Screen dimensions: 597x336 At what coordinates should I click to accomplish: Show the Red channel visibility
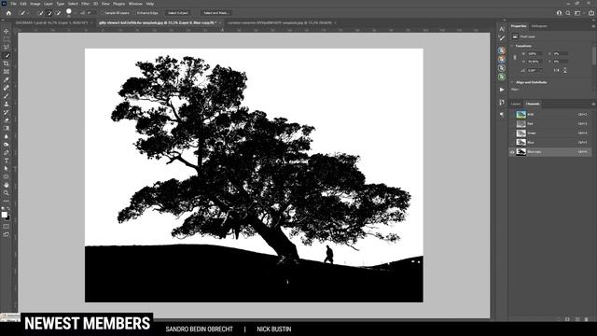512,124
